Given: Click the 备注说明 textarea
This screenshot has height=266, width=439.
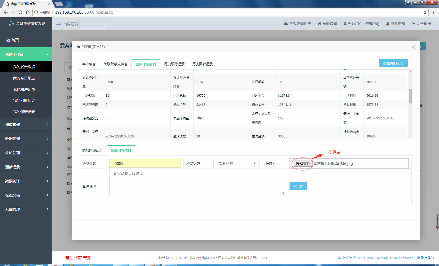Looking at the screenshot, I should click(197, 182).
